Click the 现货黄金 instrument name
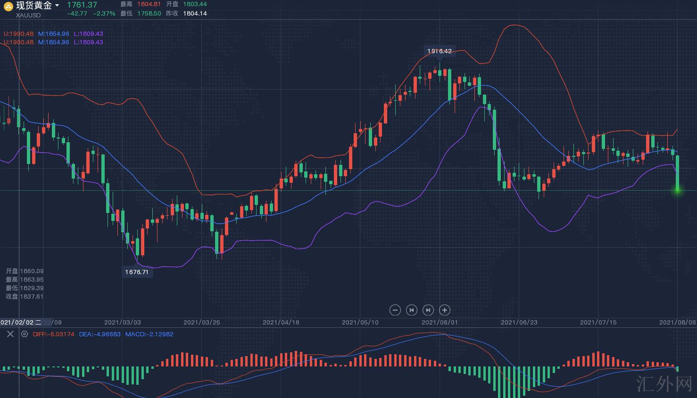Image resolution: width=697 pixels, height=398 pixels. pyautogui.click(x=34, y=6)
